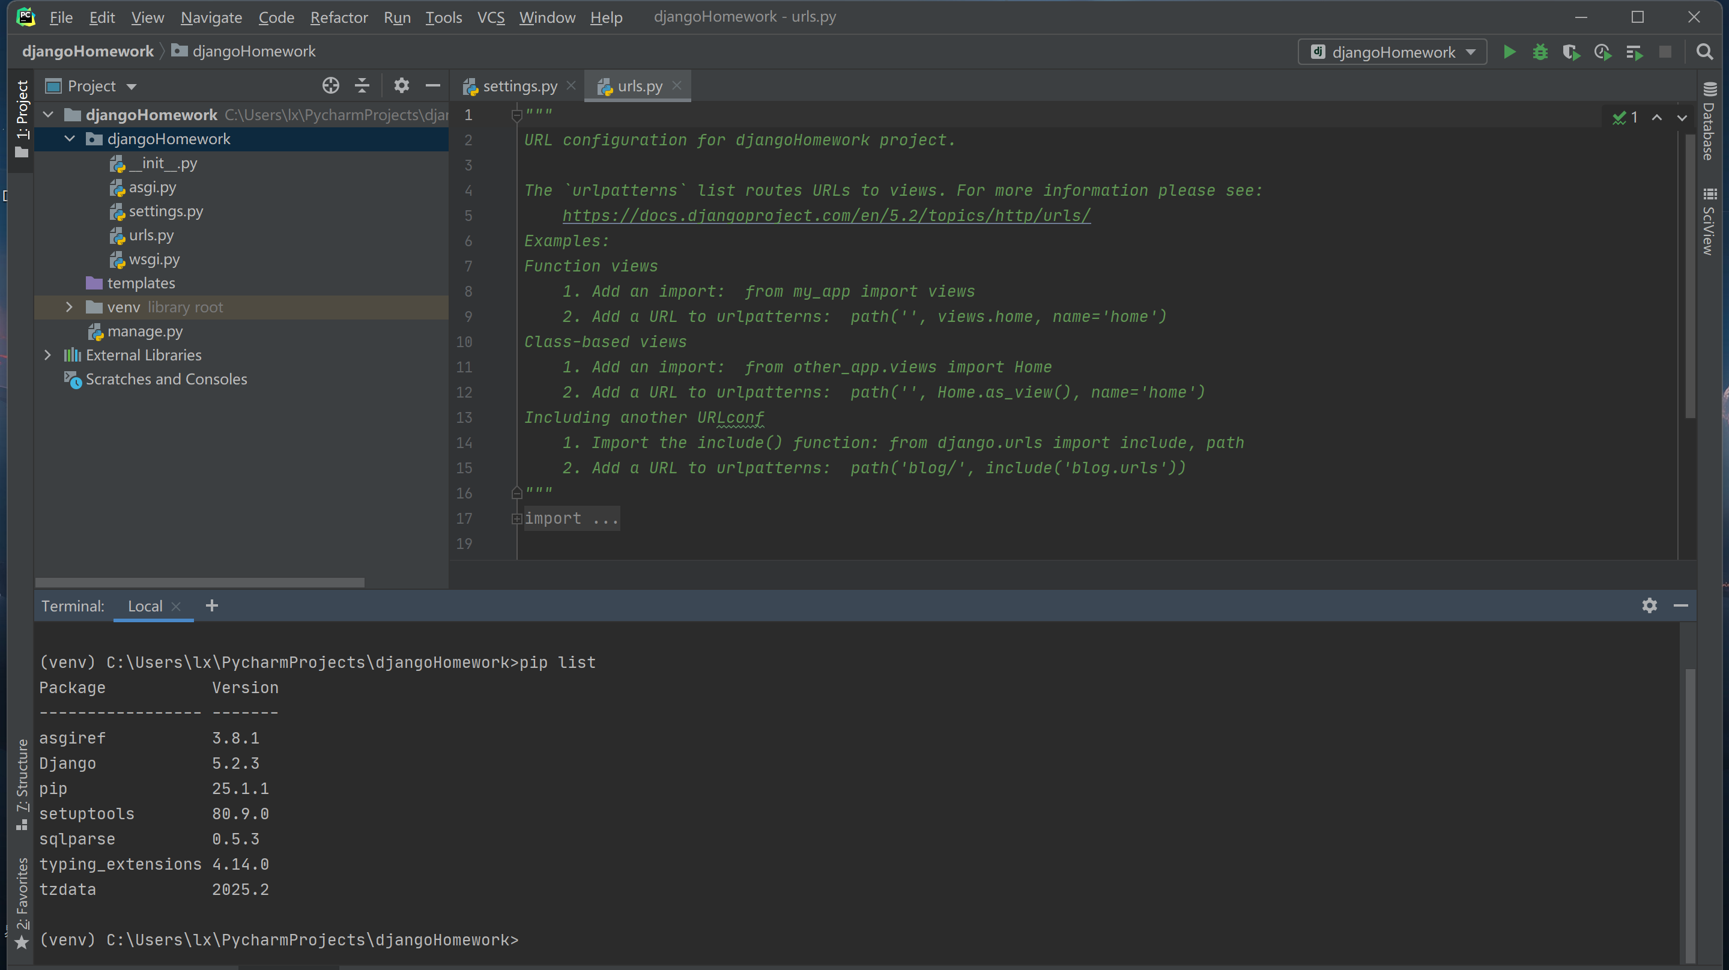Collapse all in the Project panel
This screenshot has width=1729, height=970.
tap(362, 86)
